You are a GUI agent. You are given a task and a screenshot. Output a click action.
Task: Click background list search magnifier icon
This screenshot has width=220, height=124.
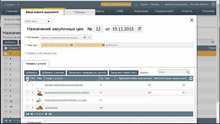212,42
